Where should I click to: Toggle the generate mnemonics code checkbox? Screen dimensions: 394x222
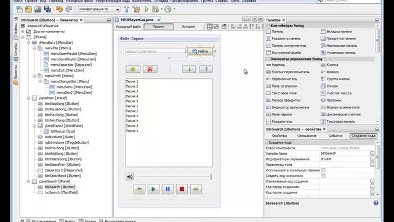(x=323, y=176)
